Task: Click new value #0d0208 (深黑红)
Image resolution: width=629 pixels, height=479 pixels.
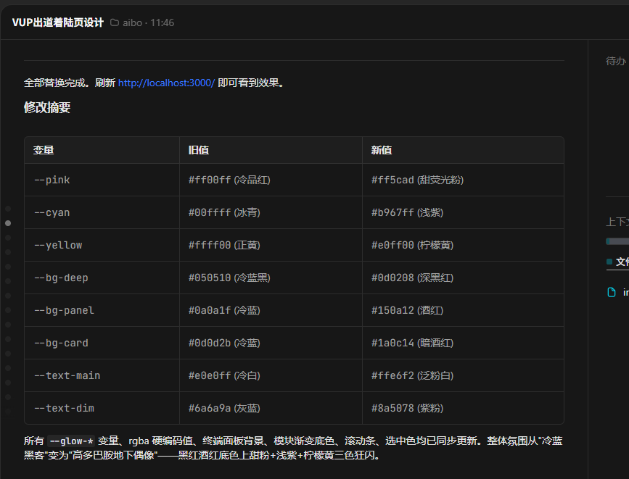Action: click(413, 278)
